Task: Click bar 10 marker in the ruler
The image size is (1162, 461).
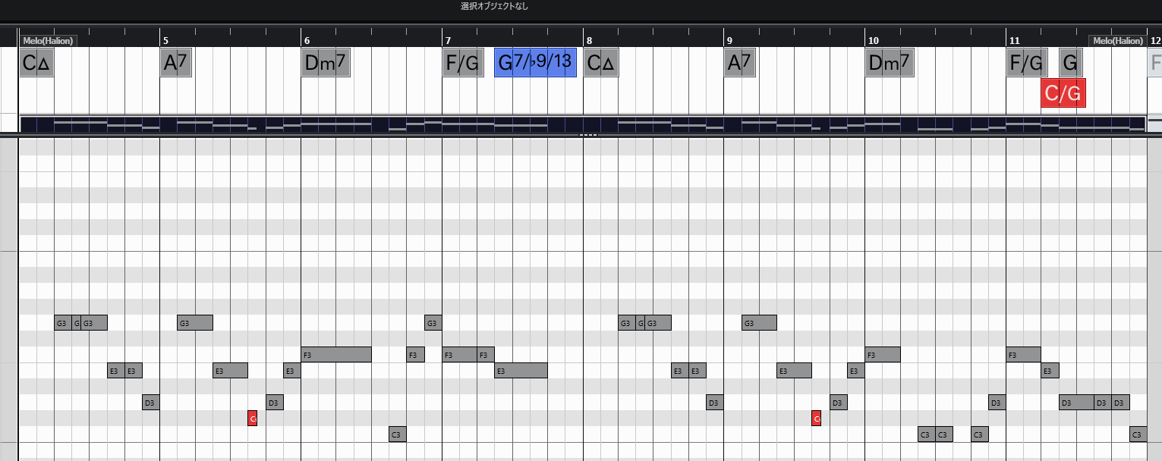Action: (873, 40)
